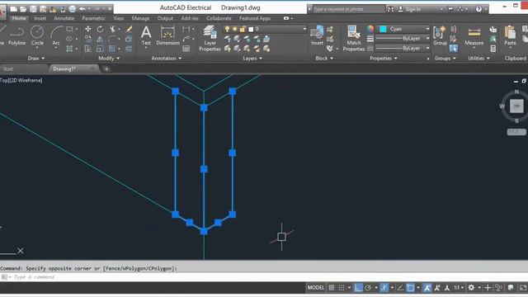
Task: Open the Output ribbon tab
Action: pyautogui.click(x=165, y=18)
